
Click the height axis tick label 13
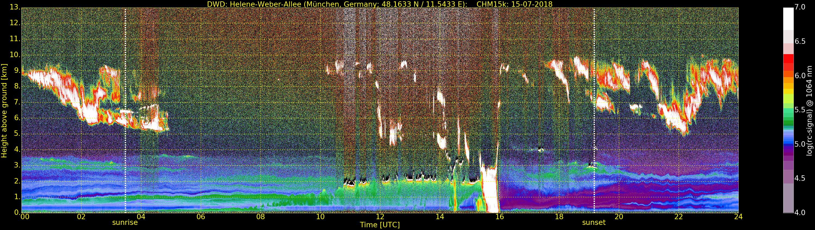tap(15, 7)
